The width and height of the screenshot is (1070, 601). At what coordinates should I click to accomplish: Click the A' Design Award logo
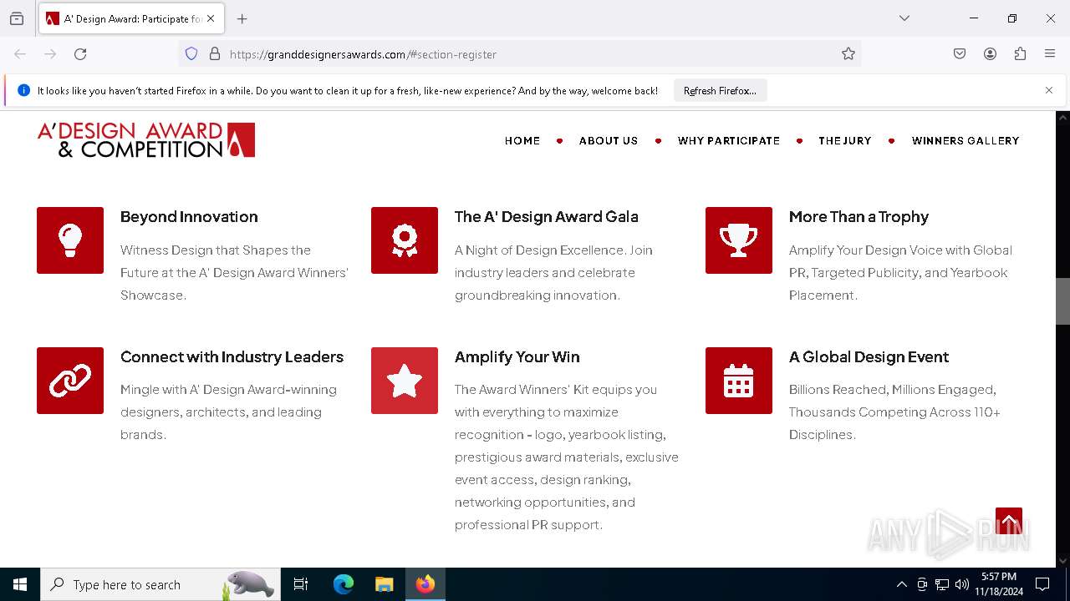146,140
